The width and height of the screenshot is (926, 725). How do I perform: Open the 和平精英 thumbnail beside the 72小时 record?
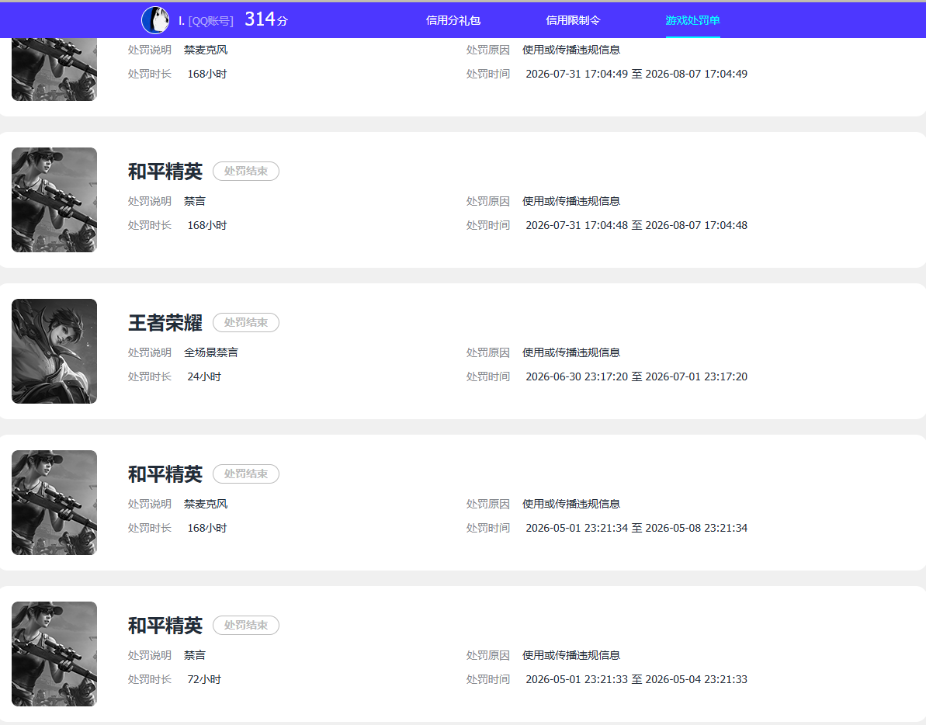pyautogui.click(x=54, y=654)
